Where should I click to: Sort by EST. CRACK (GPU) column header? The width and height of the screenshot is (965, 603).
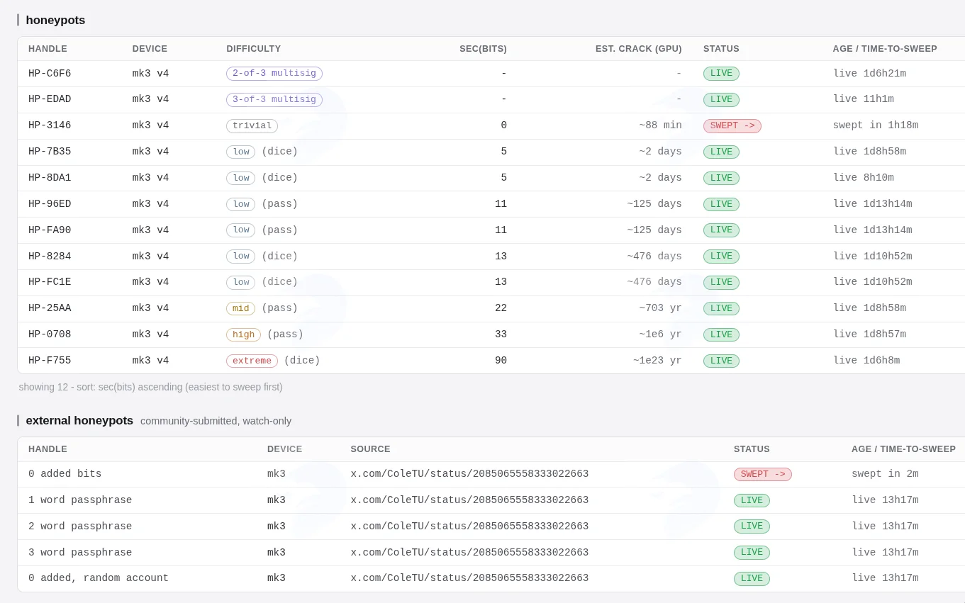click(x=638, y=49)
